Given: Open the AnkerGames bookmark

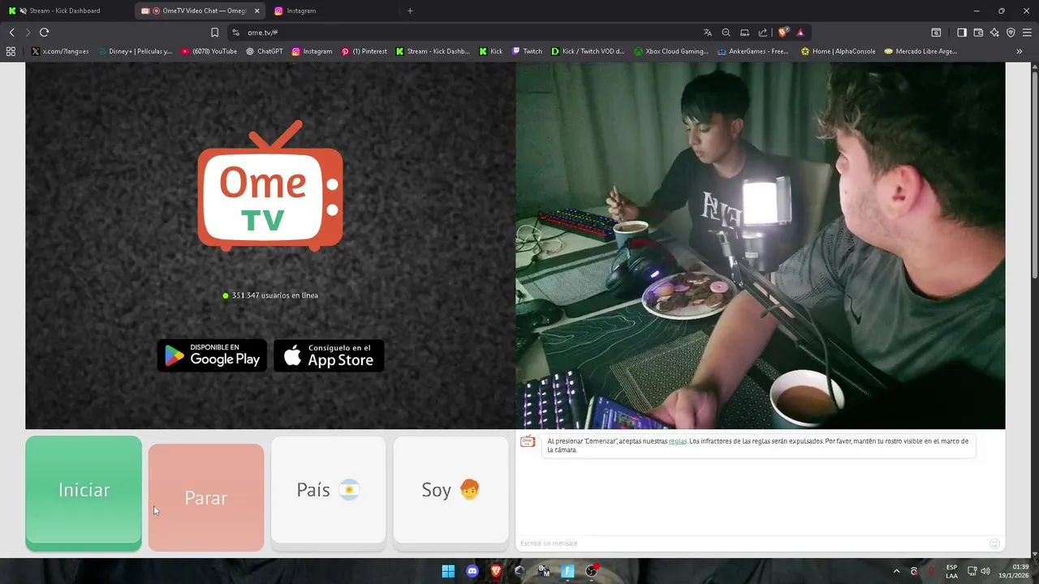Looking at the screenshot, I should [x=753, y=51].
